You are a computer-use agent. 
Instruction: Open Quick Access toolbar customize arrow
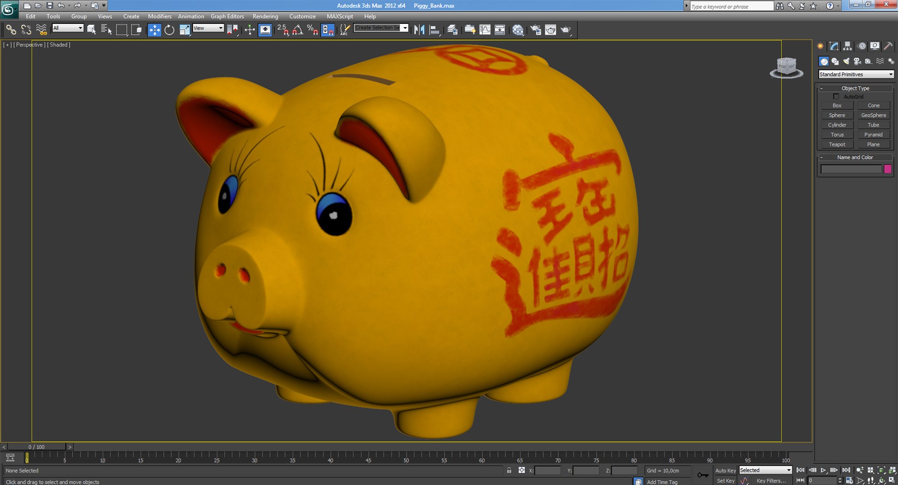[104, 6]
